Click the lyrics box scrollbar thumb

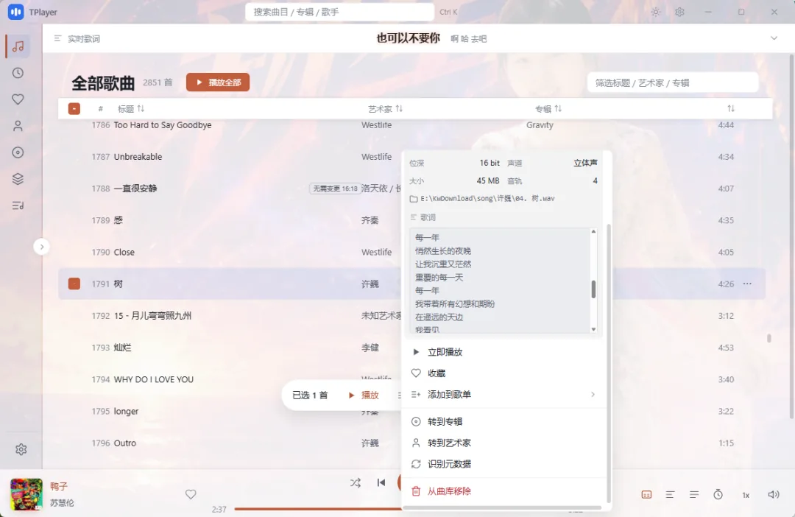pyautogui.click(x=593, y=289)
